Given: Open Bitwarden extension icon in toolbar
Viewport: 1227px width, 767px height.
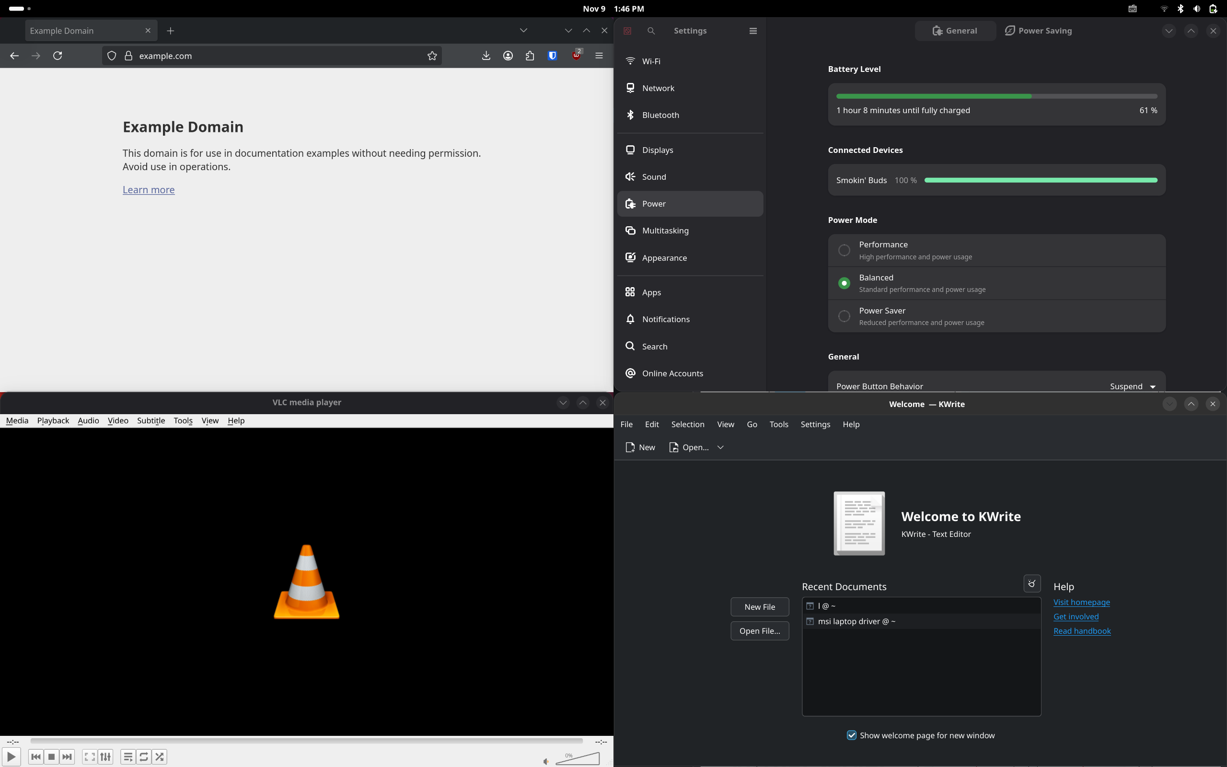Looking at the screenshot, I should tap(552, 56).
